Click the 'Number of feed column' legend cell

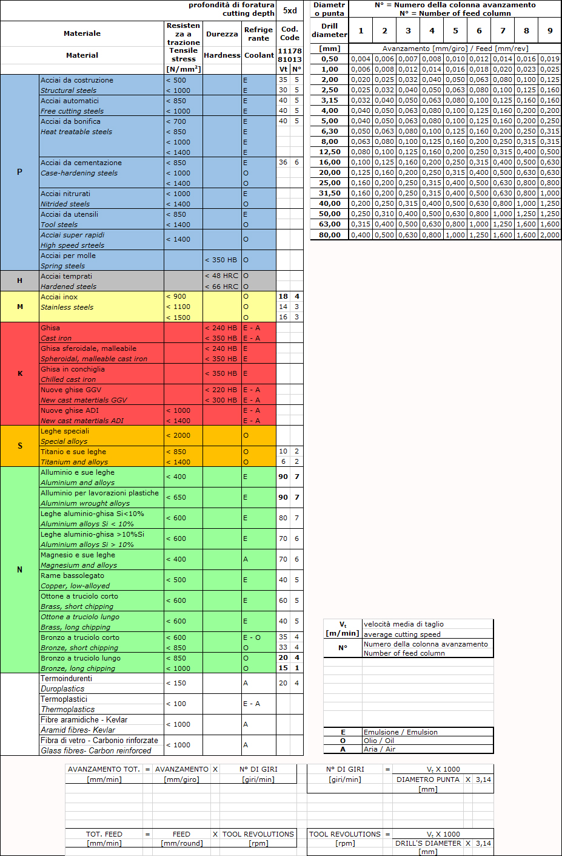427,653
